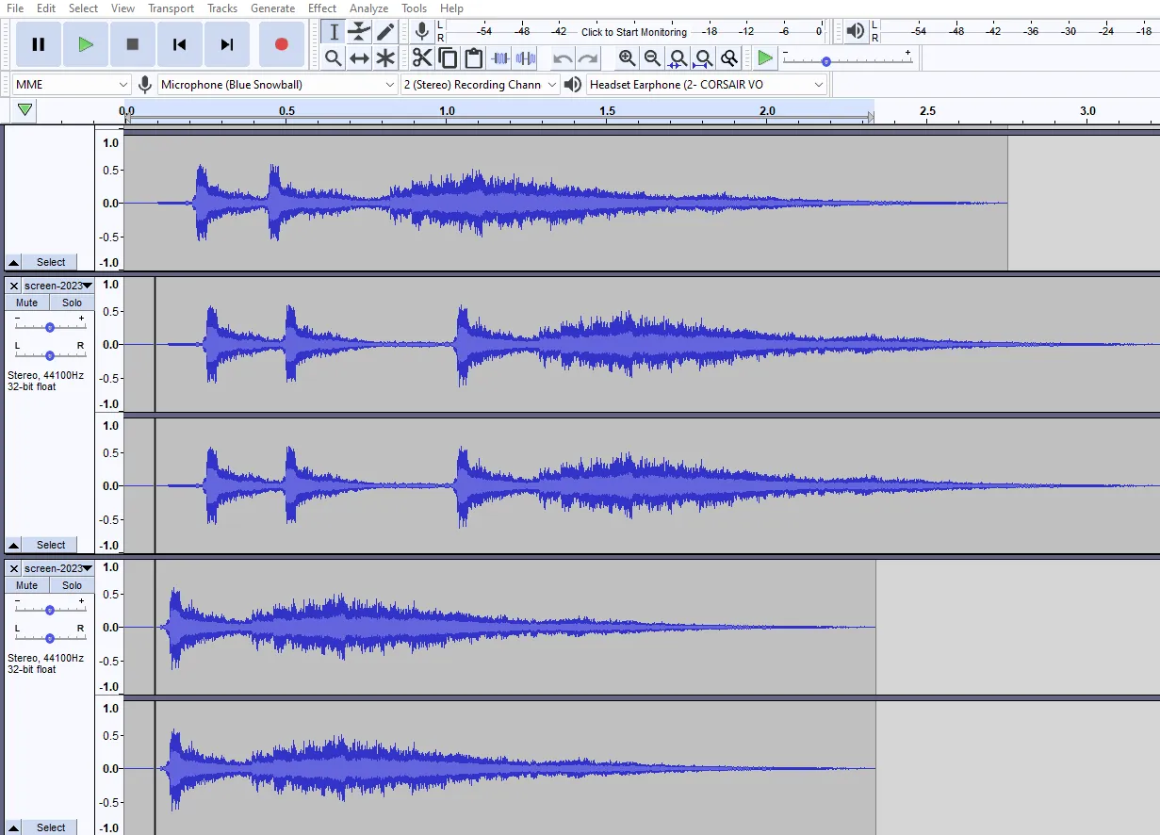Pick the Draw tool
This screenshot has height=835, width=1160.
coord(385,31)
